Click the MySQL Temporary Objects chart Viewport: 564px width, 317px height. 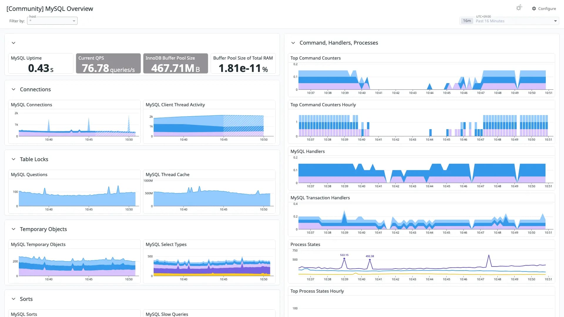click(75, 265)
